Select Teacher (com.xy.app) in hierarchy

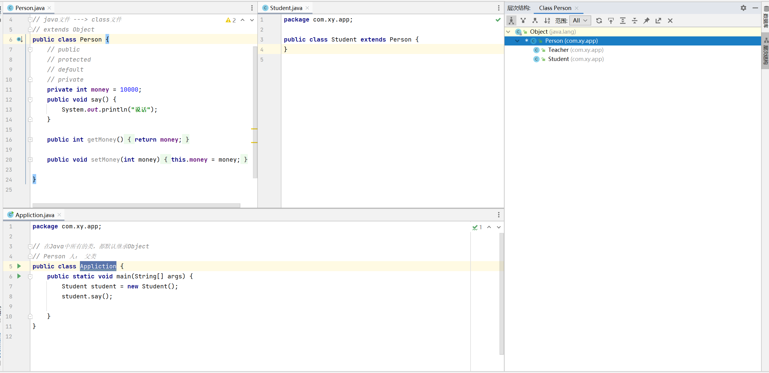(576, 50)
